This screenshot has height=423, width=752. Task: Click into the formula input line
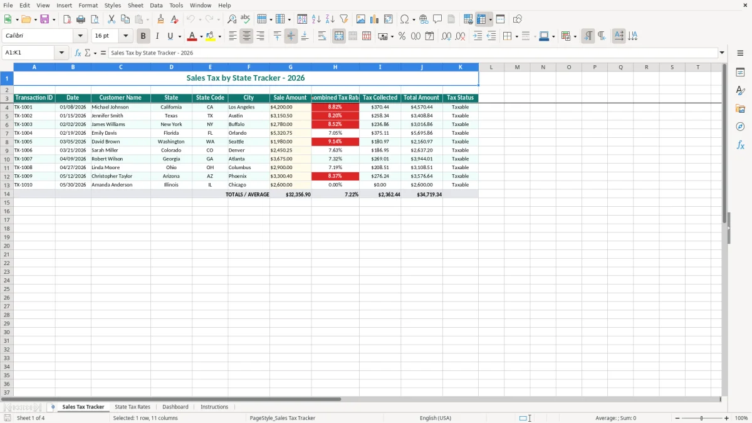pyautogui.click(x=412, y=53)
